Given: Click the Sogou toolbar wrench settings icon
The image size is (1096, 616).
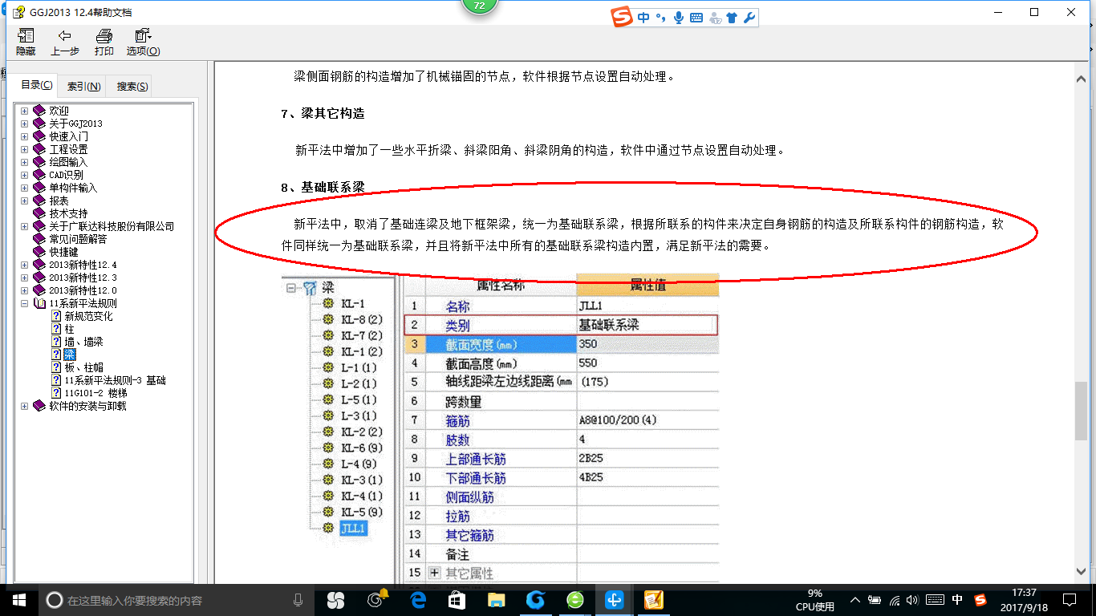Looking at the screenshot, I should tap(750, 18).
